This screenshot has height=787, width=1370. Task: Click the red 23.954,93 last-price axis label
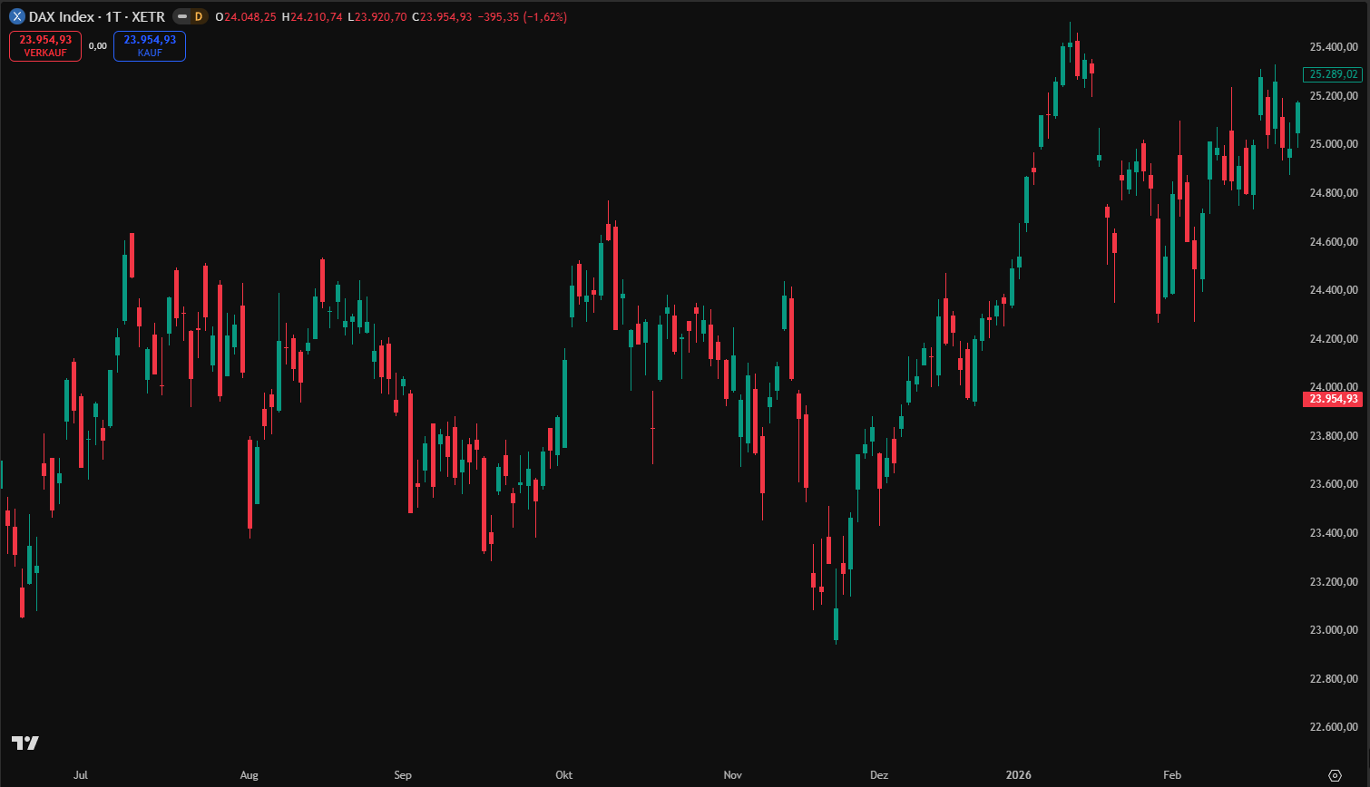(x=1334, y=399)
